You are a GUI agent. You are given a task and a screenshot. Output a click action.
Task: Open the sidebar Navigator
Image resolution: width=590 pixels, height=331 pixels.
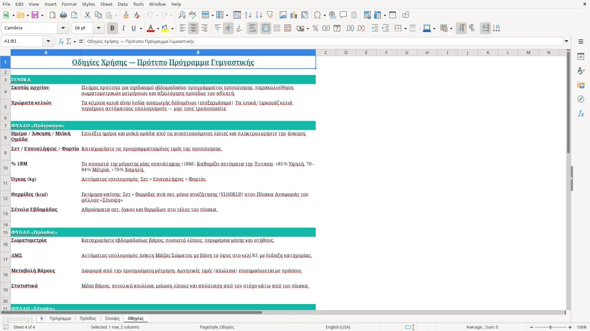(x=581, y=99)
